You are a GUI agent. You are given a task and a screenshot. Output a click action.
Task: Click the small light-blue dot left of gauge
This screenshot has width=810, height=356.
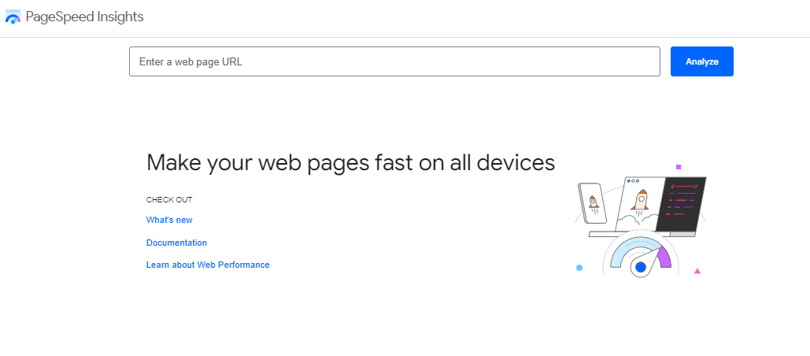tap(579, 268)
